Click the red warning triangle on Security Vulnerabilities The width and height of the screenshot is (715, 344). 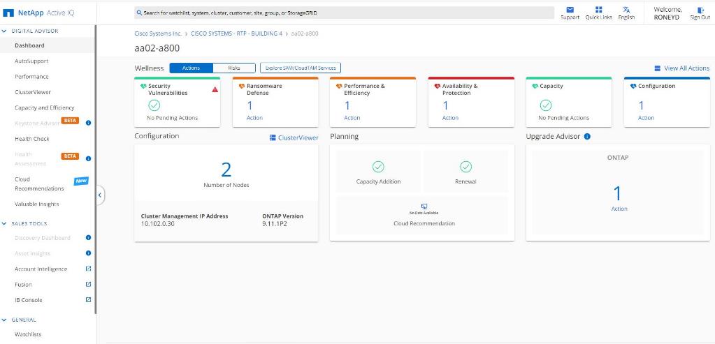click(x=215, y=89)
